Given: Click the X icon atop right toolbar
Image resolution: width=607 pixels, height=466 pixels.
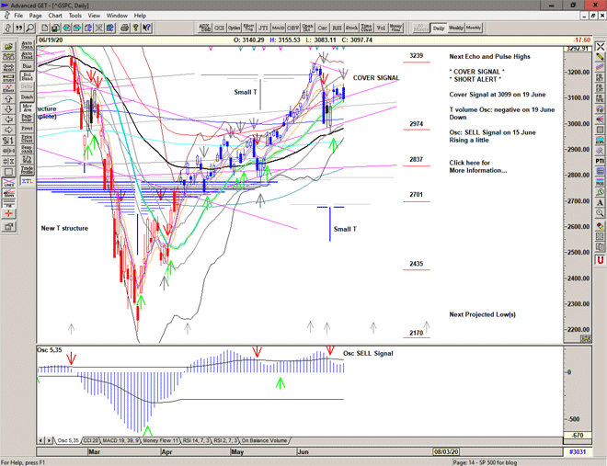Looking at the screenshot, I should coord(600,46).
